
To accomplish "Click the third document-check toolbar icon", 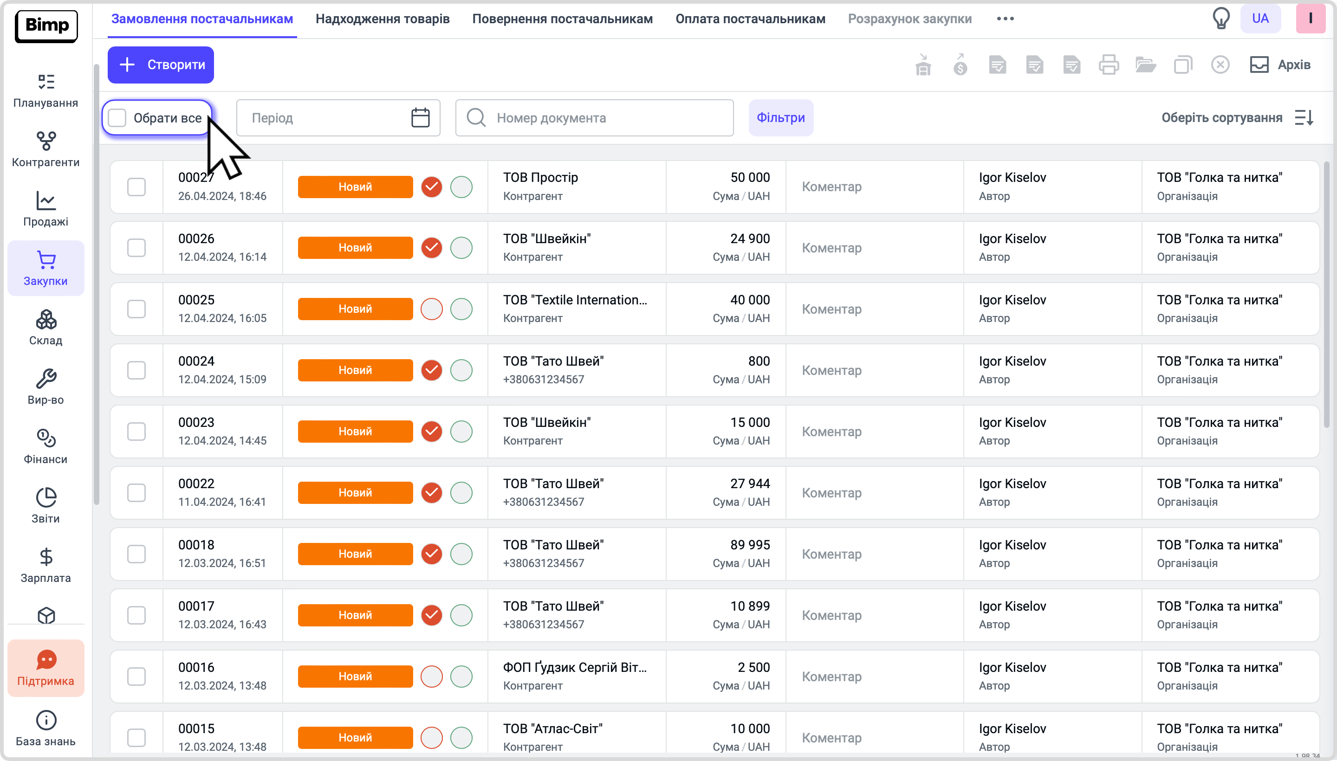I will [x=1072, y=65].
